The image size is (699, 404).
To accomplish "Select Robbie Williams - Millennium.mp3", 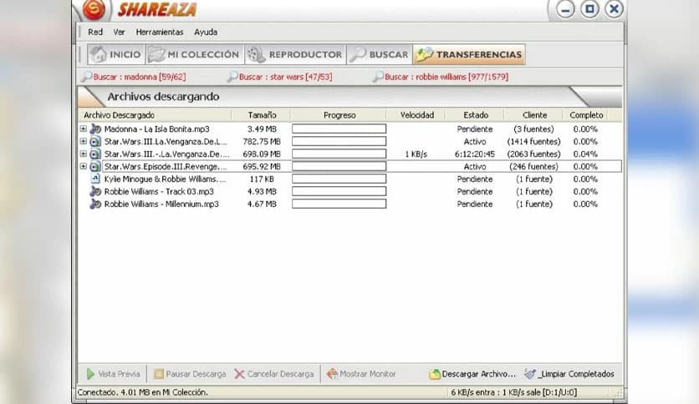I will 161,204.
